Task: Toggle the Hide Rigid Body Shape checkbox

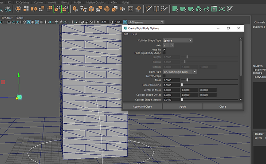Action: pyautogui.click(x=164, y=53)
